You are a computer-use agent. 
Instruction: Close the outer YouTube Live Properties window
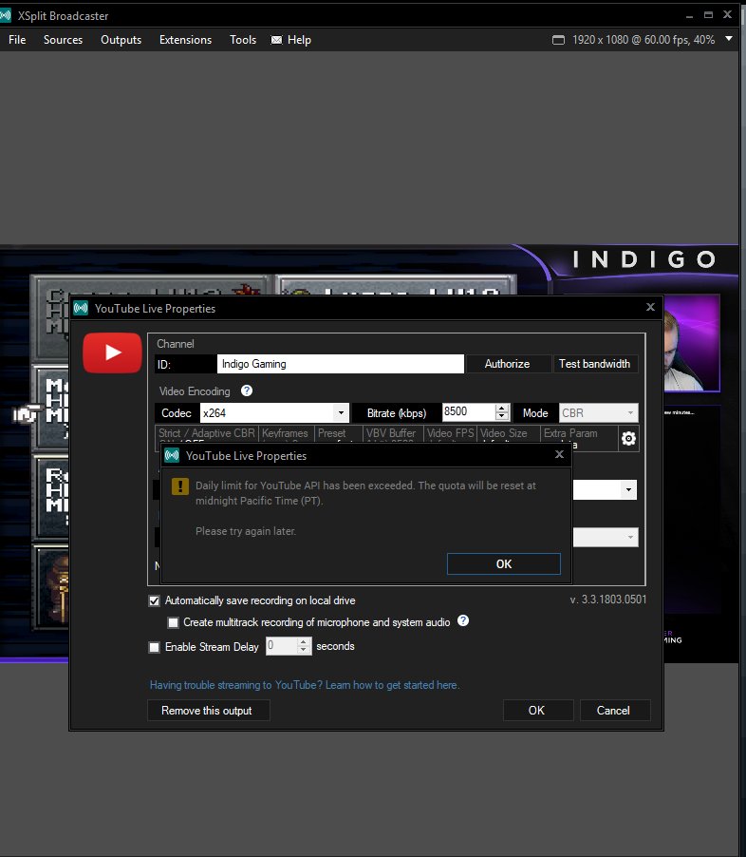[650, 307]
